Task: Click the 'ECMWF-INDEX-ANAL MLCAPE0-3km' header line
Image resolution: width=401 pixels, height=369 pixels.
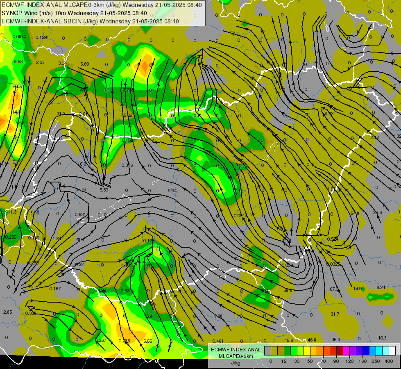Action: (102, 5)
